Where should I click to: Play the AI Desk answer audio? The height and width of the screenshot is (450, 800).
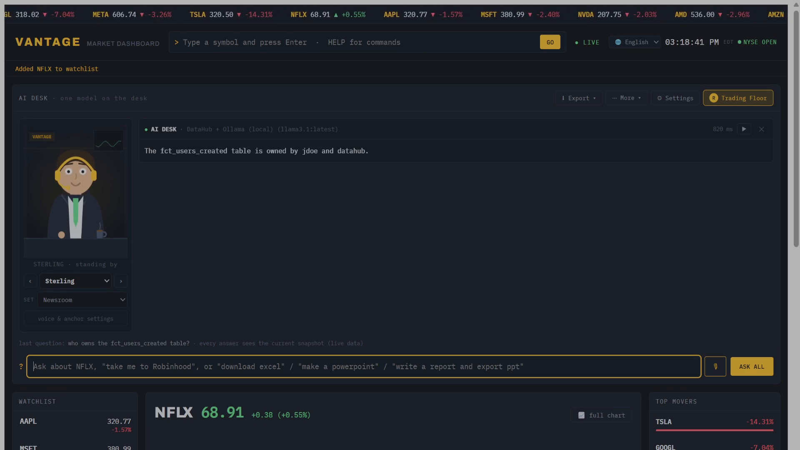pos(744,129)
